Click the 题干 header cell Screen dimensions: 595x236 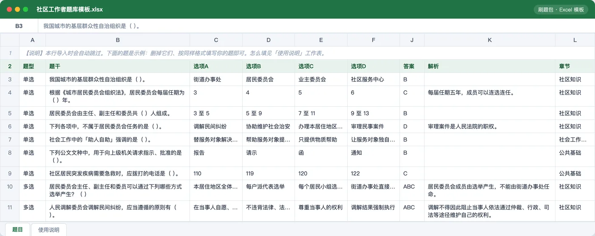(x=118, y=67)
